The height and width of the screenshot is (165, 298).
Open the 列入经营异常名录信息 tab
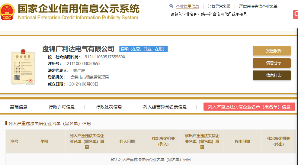(x=165, y=107)
